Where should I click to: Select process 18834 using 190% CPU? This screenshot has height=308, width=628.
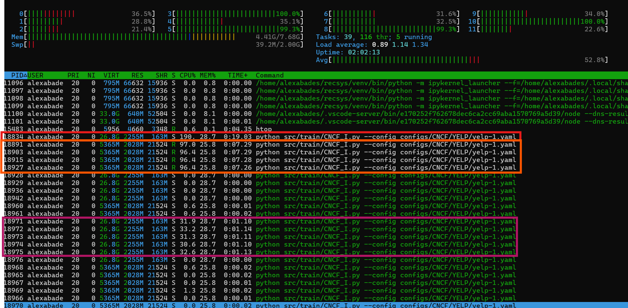pos(134,137)
